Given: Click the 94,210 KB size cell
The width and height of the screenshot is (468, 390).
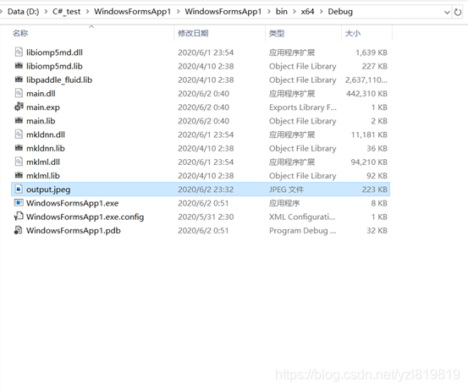Looking at the screenshot, I should coord(369,162).
